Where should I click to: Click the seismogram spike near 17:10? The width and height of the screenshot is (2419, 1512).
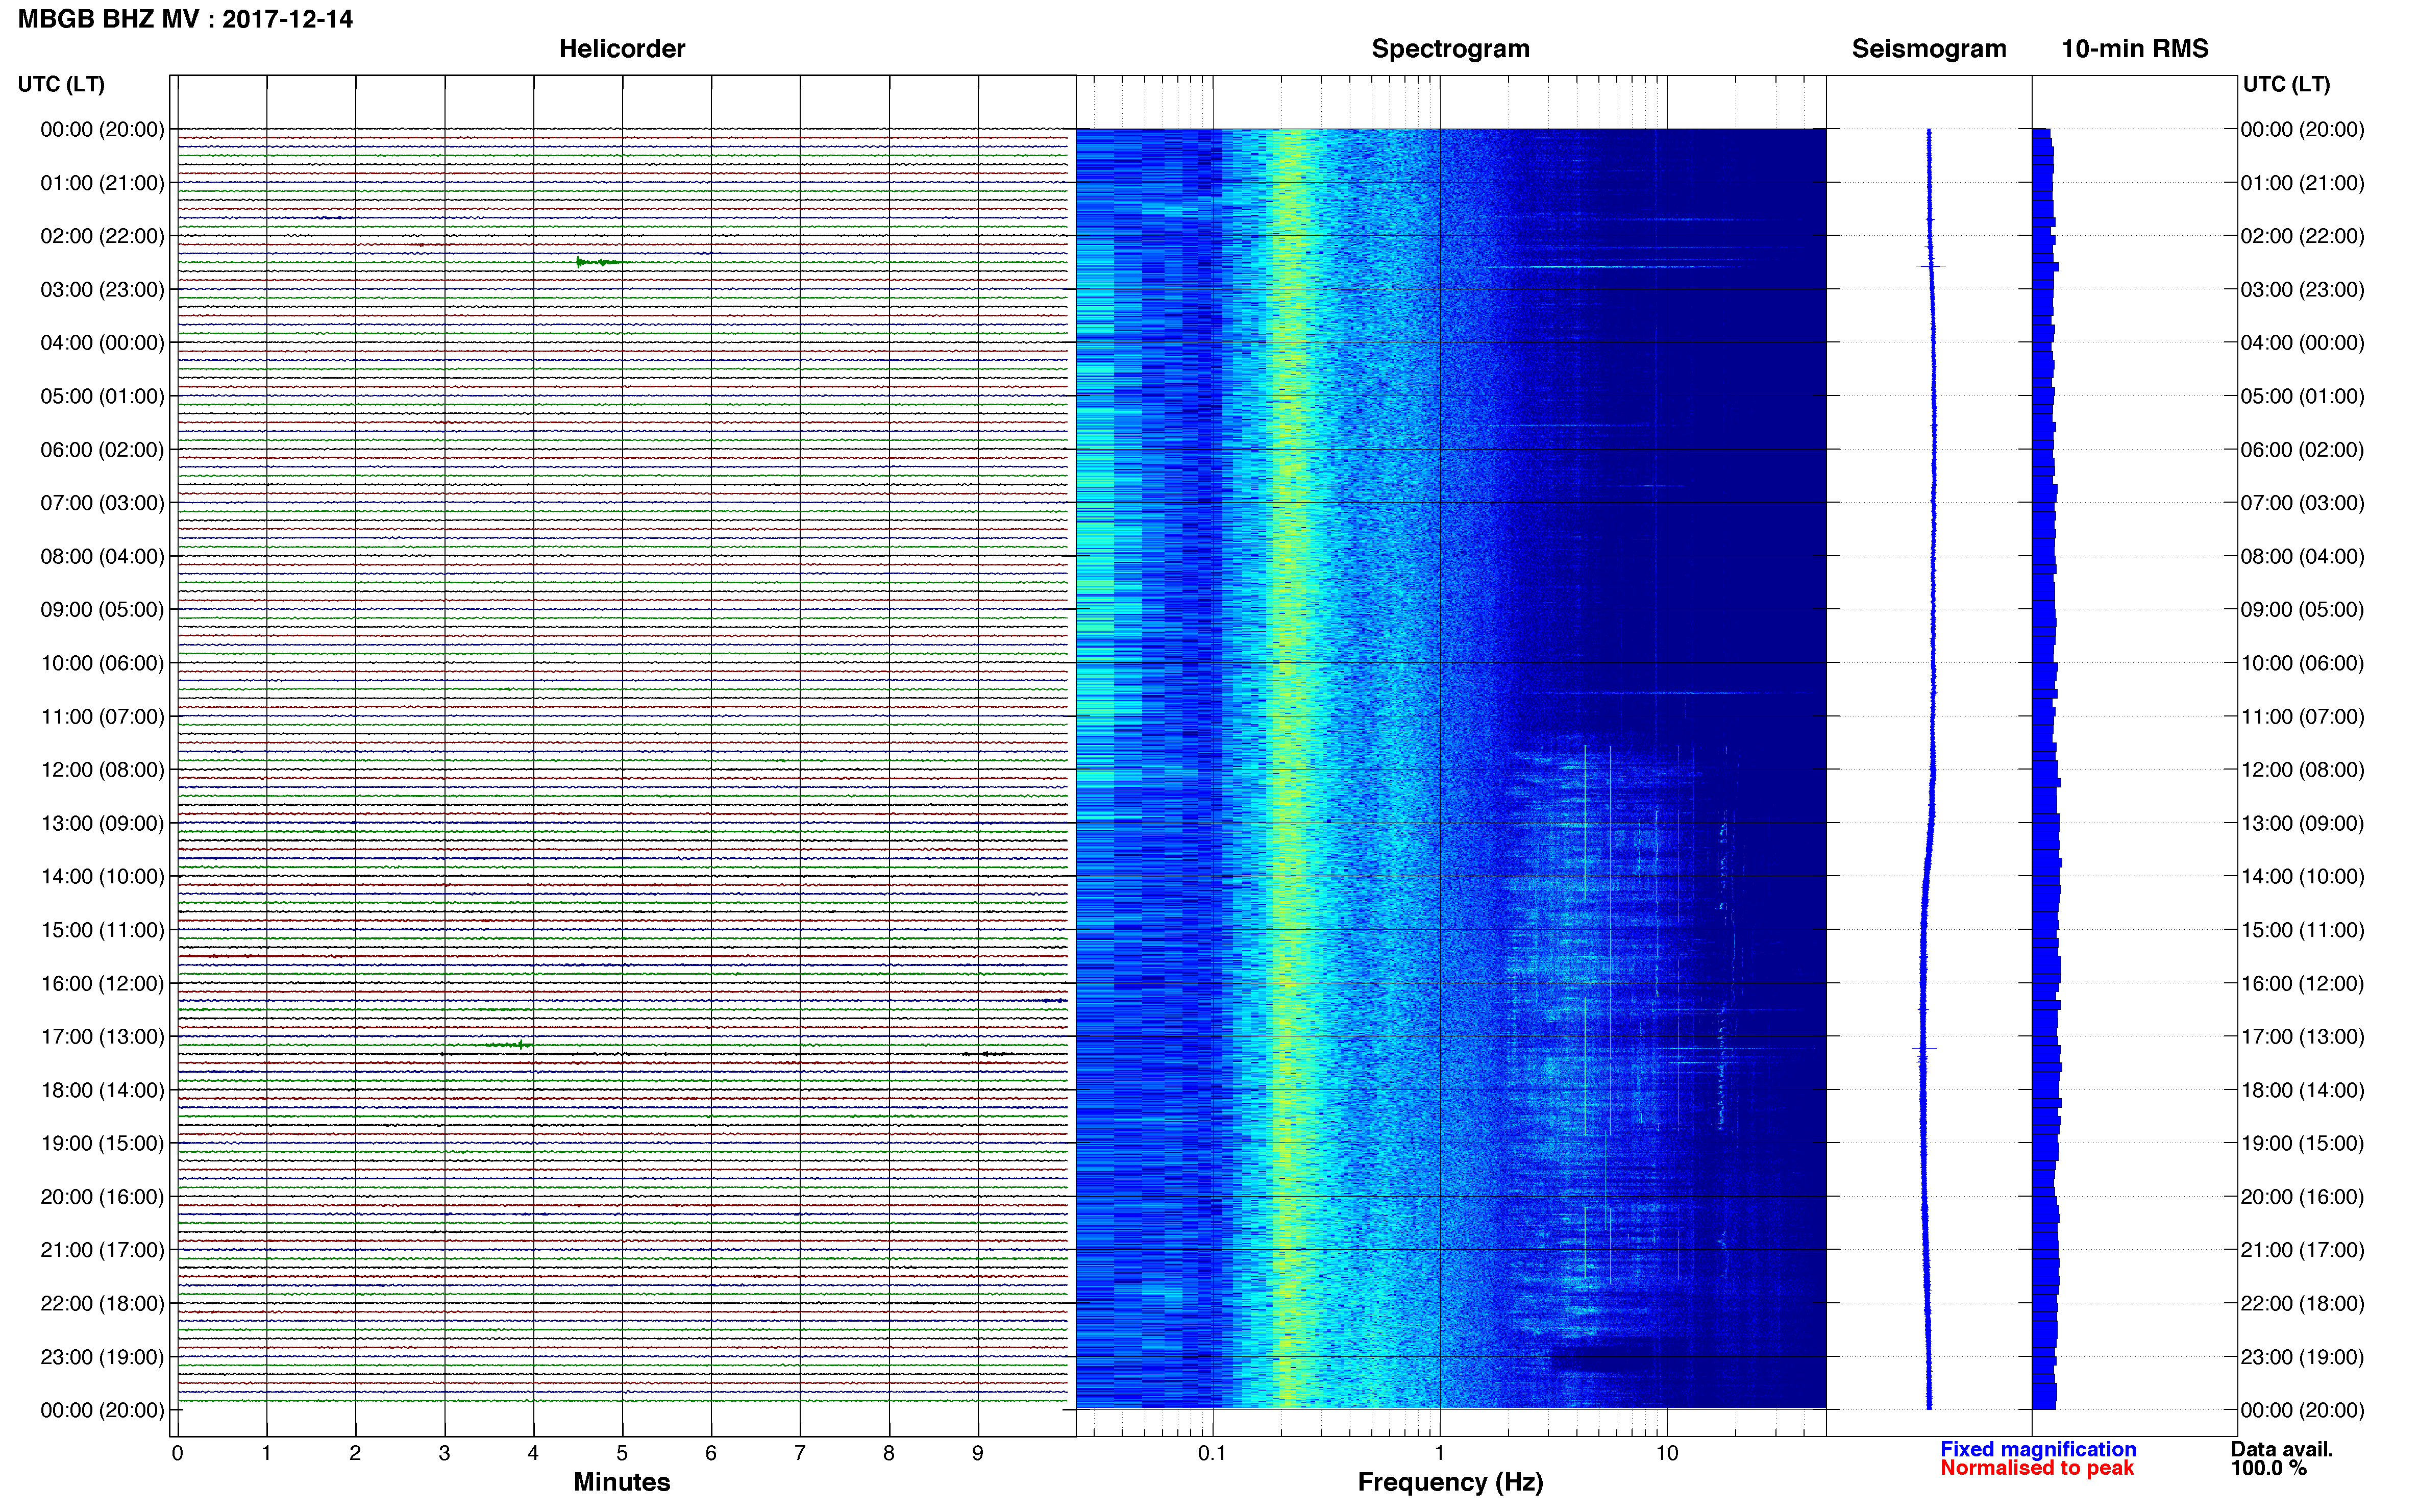pyautogui.click(x=1924, y=1049)
